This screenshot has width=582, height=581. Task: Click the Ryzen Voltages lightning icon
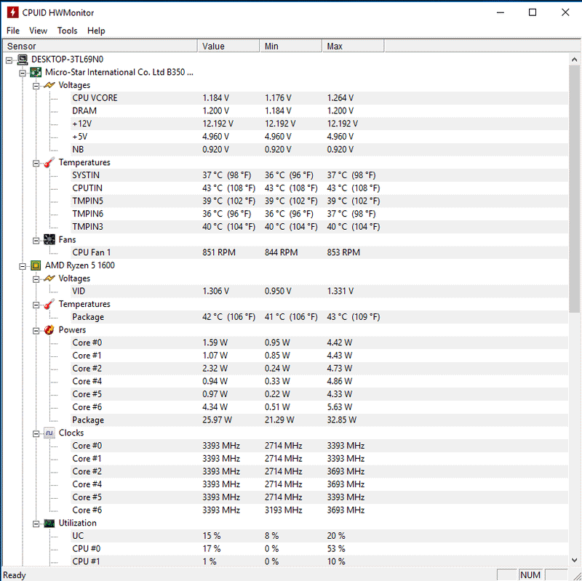coord(49,279)
